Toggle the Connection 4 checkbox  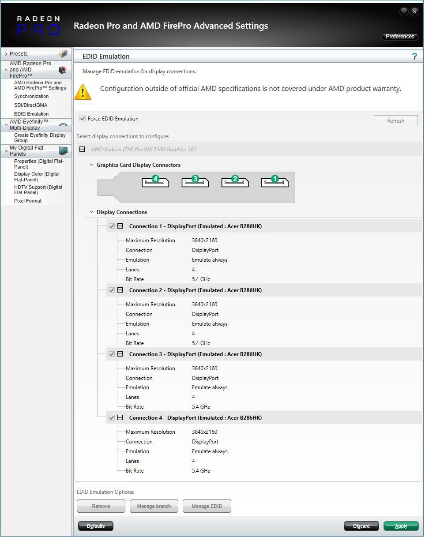pos(112,418)
